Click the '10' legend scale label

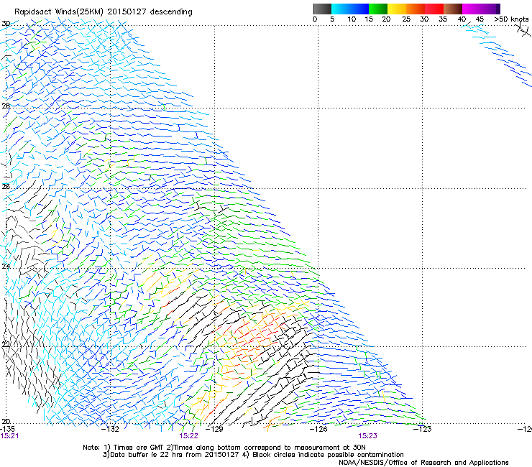click(x=352, y=19)
